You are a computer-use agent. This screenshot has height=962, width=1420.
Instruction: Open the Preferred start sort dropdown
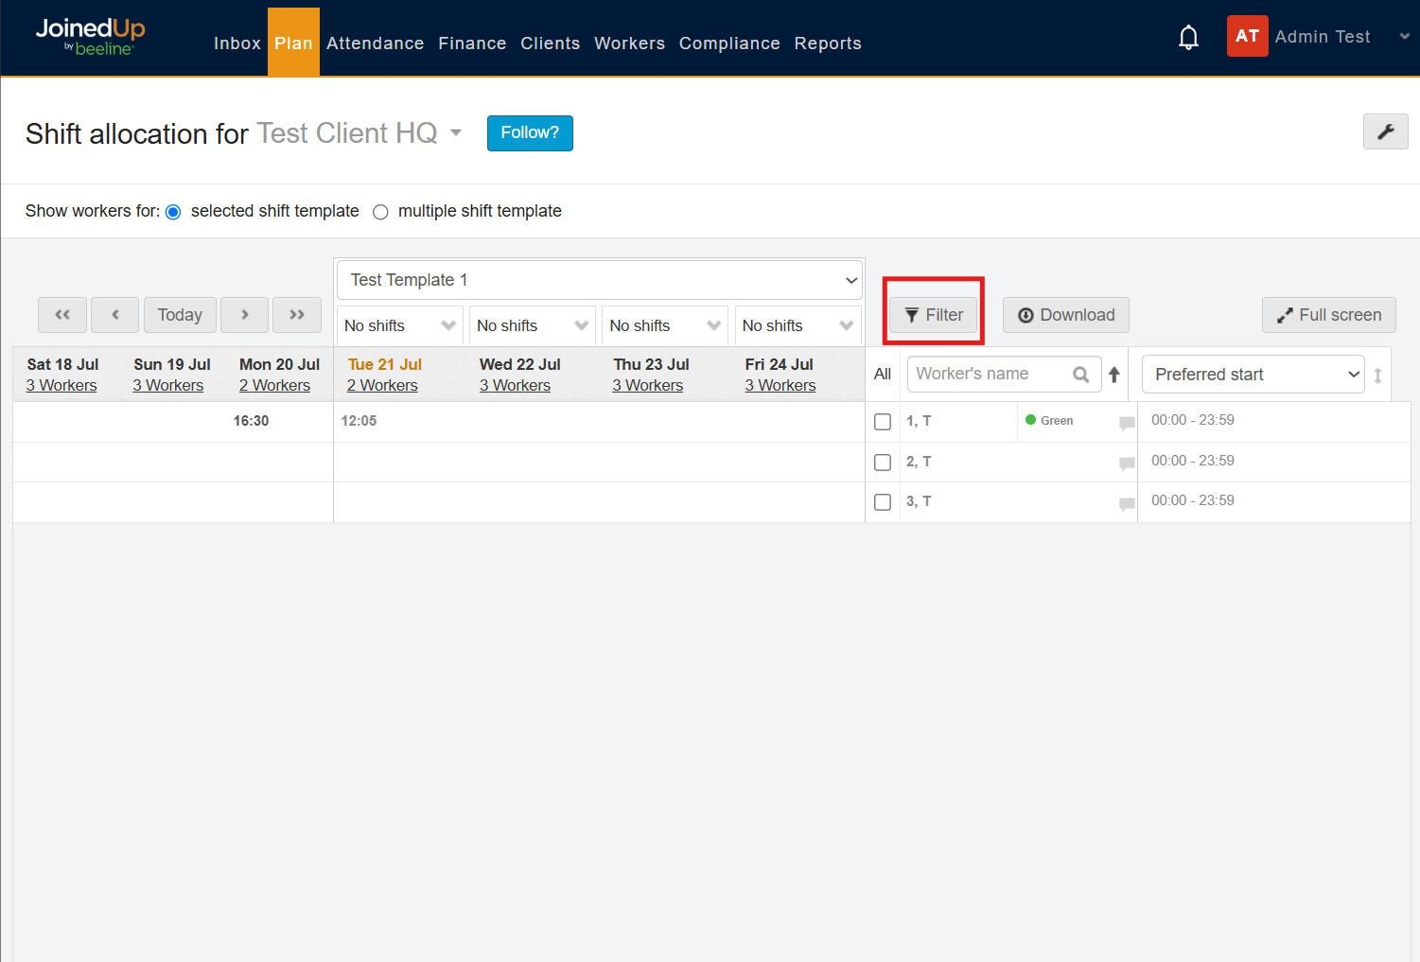pos(1253,375)
